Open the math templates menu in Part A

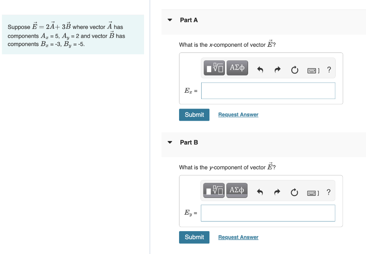point(214,68)
